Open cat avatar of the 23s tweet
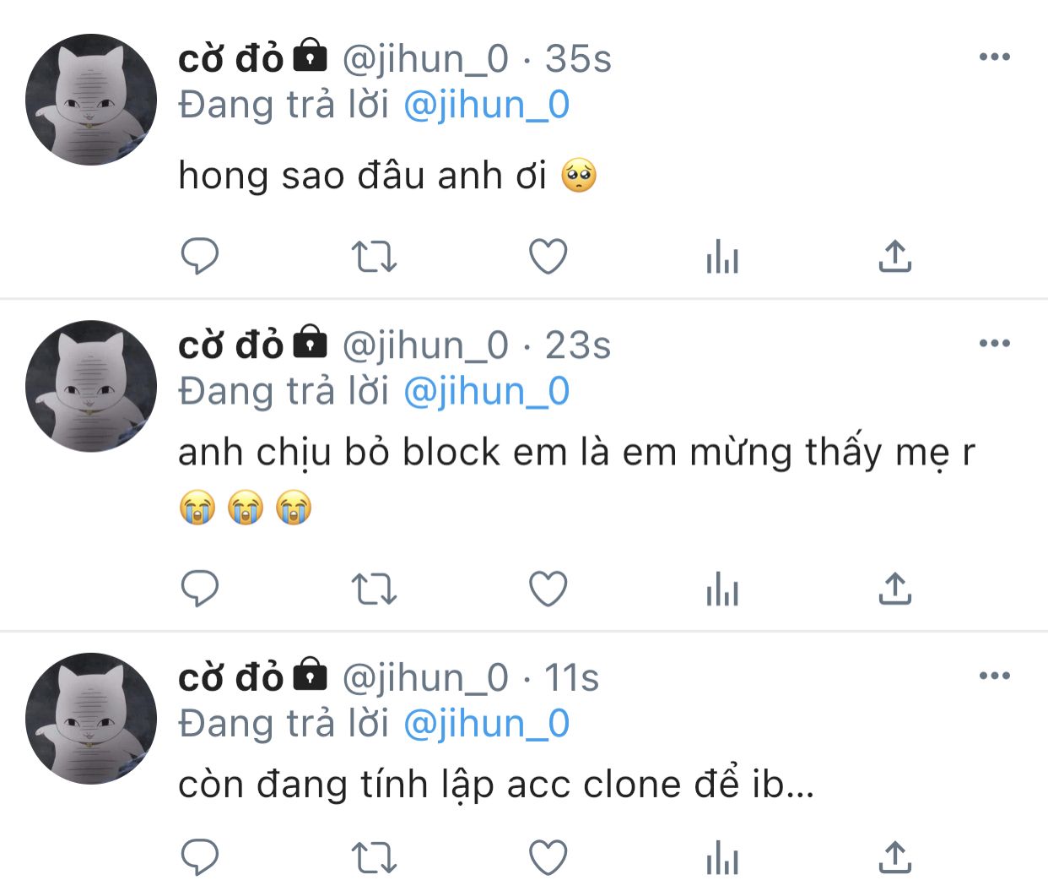This screenshot has height=891, width=1048. click(91, 386)
